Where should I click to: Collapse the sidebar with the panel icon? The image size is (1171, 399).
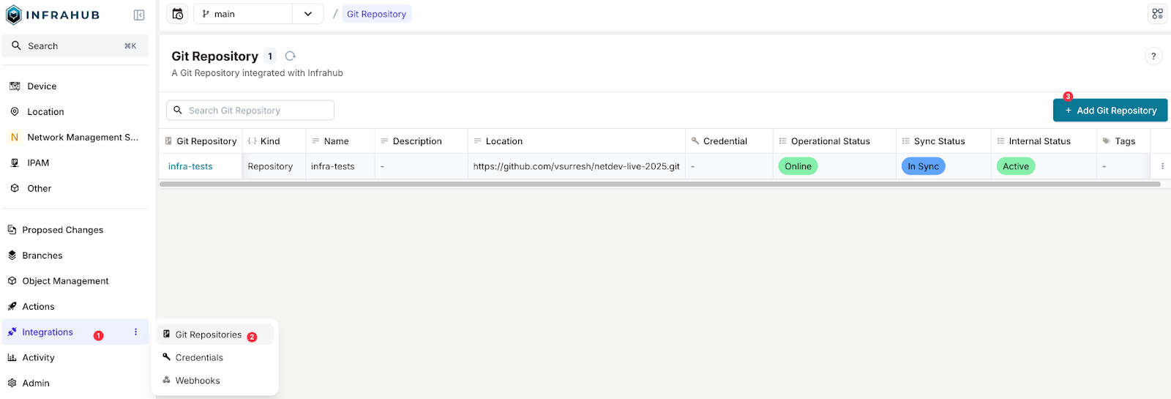139,15
